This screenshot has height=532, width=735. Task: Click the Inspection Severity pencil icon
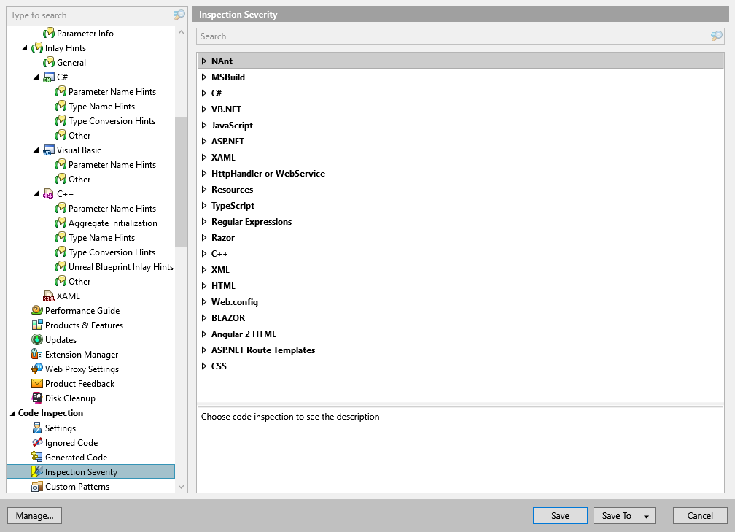pos(36,471)
